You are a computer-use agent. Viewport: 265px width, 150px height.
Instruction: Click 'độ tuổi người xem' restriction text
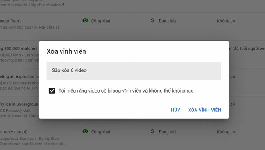pos(247,49)
